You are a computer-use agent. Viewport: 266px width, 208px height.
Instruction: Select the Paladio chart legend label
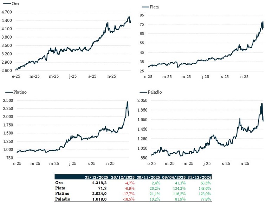tap(156, 92)
